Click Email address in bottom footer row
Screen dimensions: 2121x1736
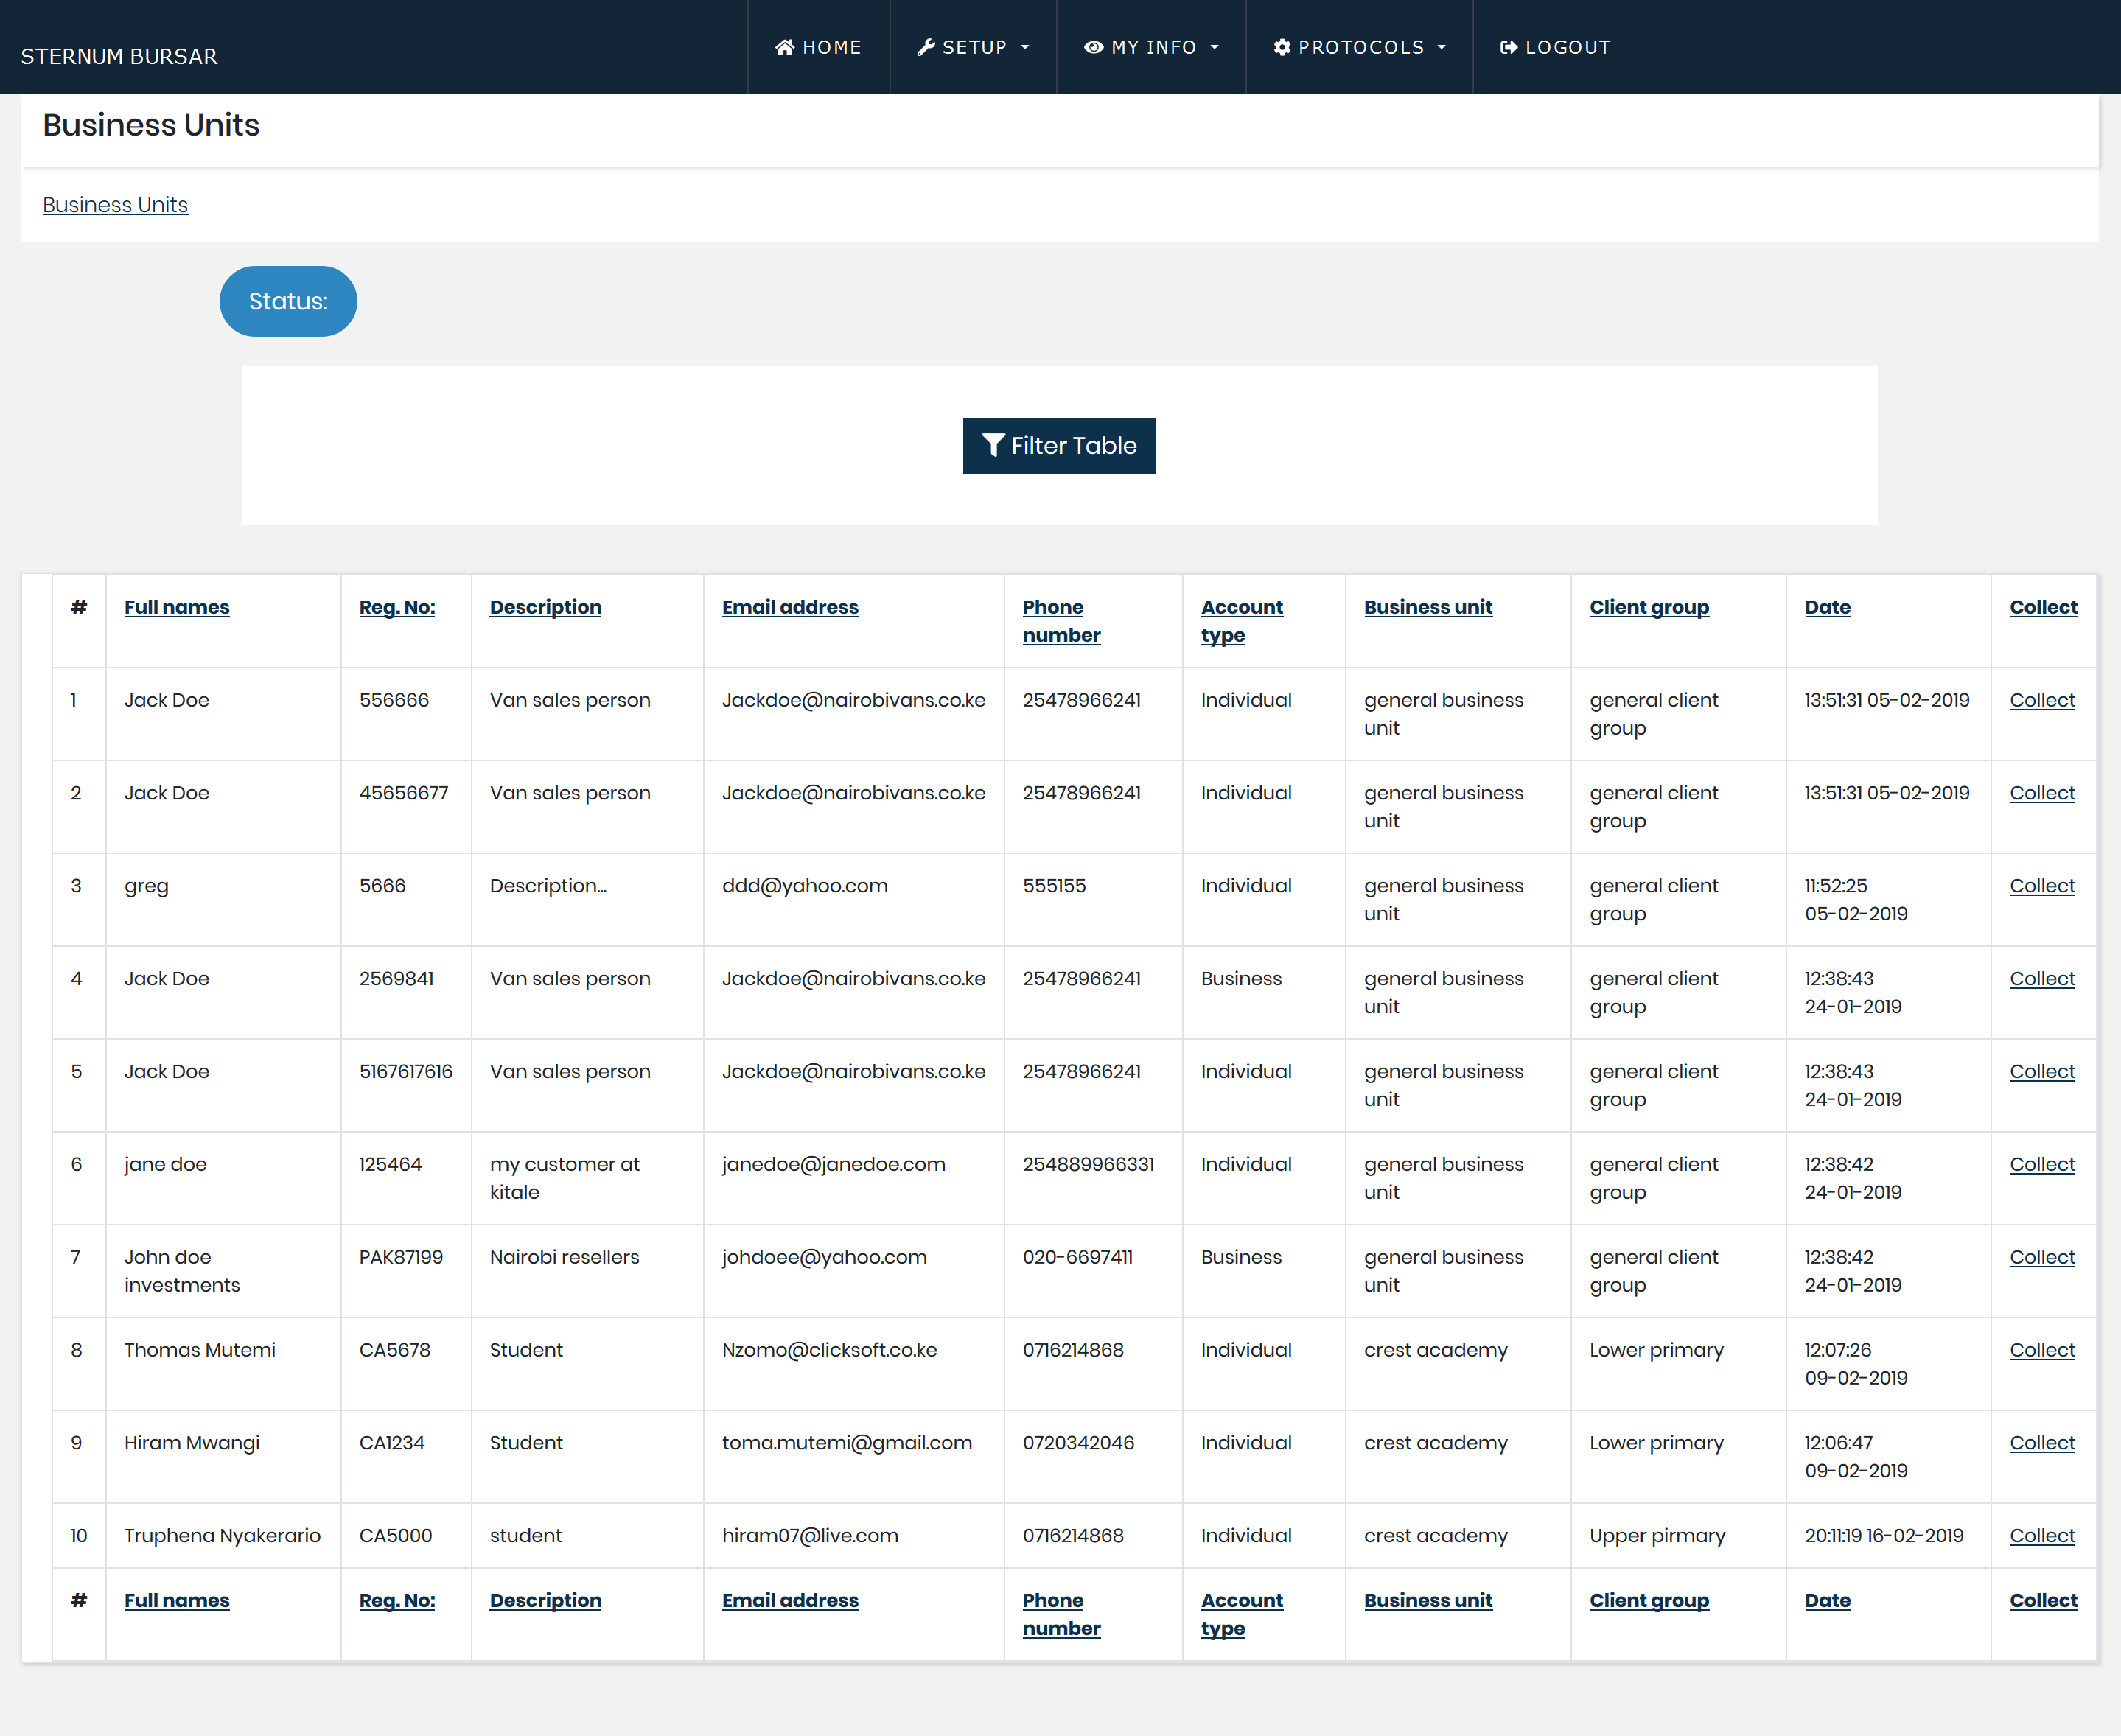point(790,1600)
